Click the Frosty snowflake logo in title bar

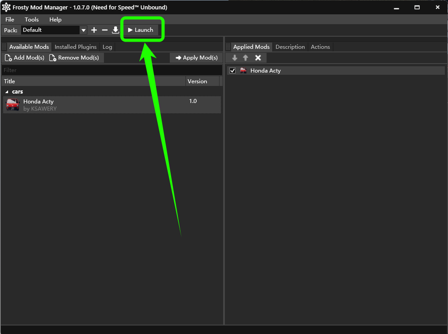pyautogui.click(x=6, y=7)
